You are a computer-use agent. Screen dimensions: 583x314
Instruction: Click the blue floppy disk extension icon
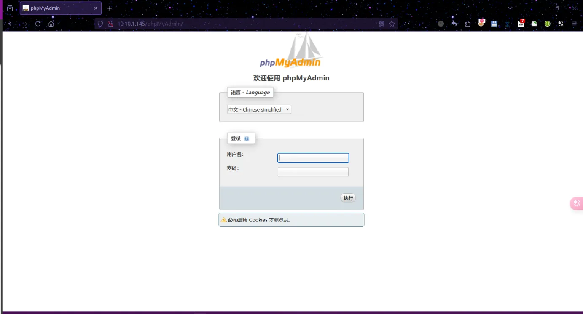click(x=494, y=24)
